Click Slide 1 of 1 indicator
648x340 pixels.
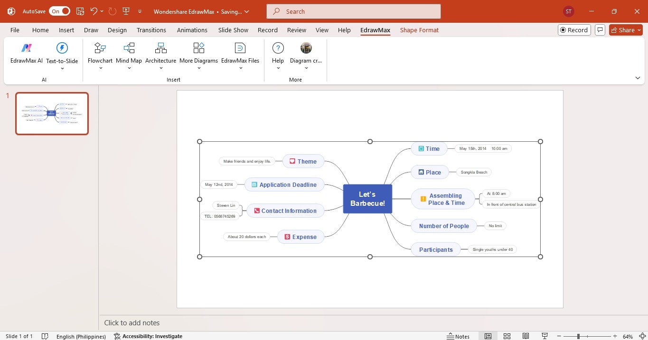coord(19,336)
